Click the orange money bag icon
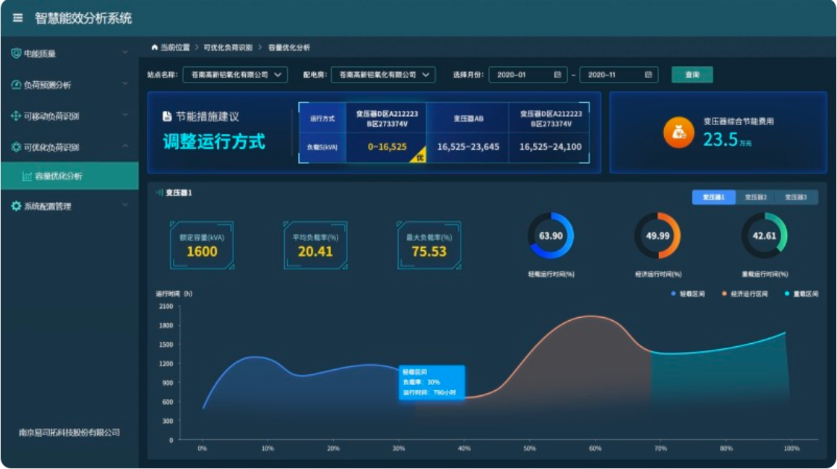This screenshot has width=837, height=469. 678,133
